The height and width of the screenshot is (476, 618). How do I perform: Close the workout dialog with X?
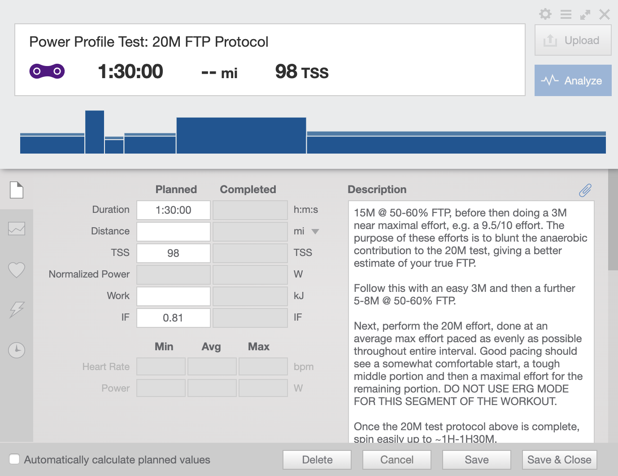pos(605,14)
